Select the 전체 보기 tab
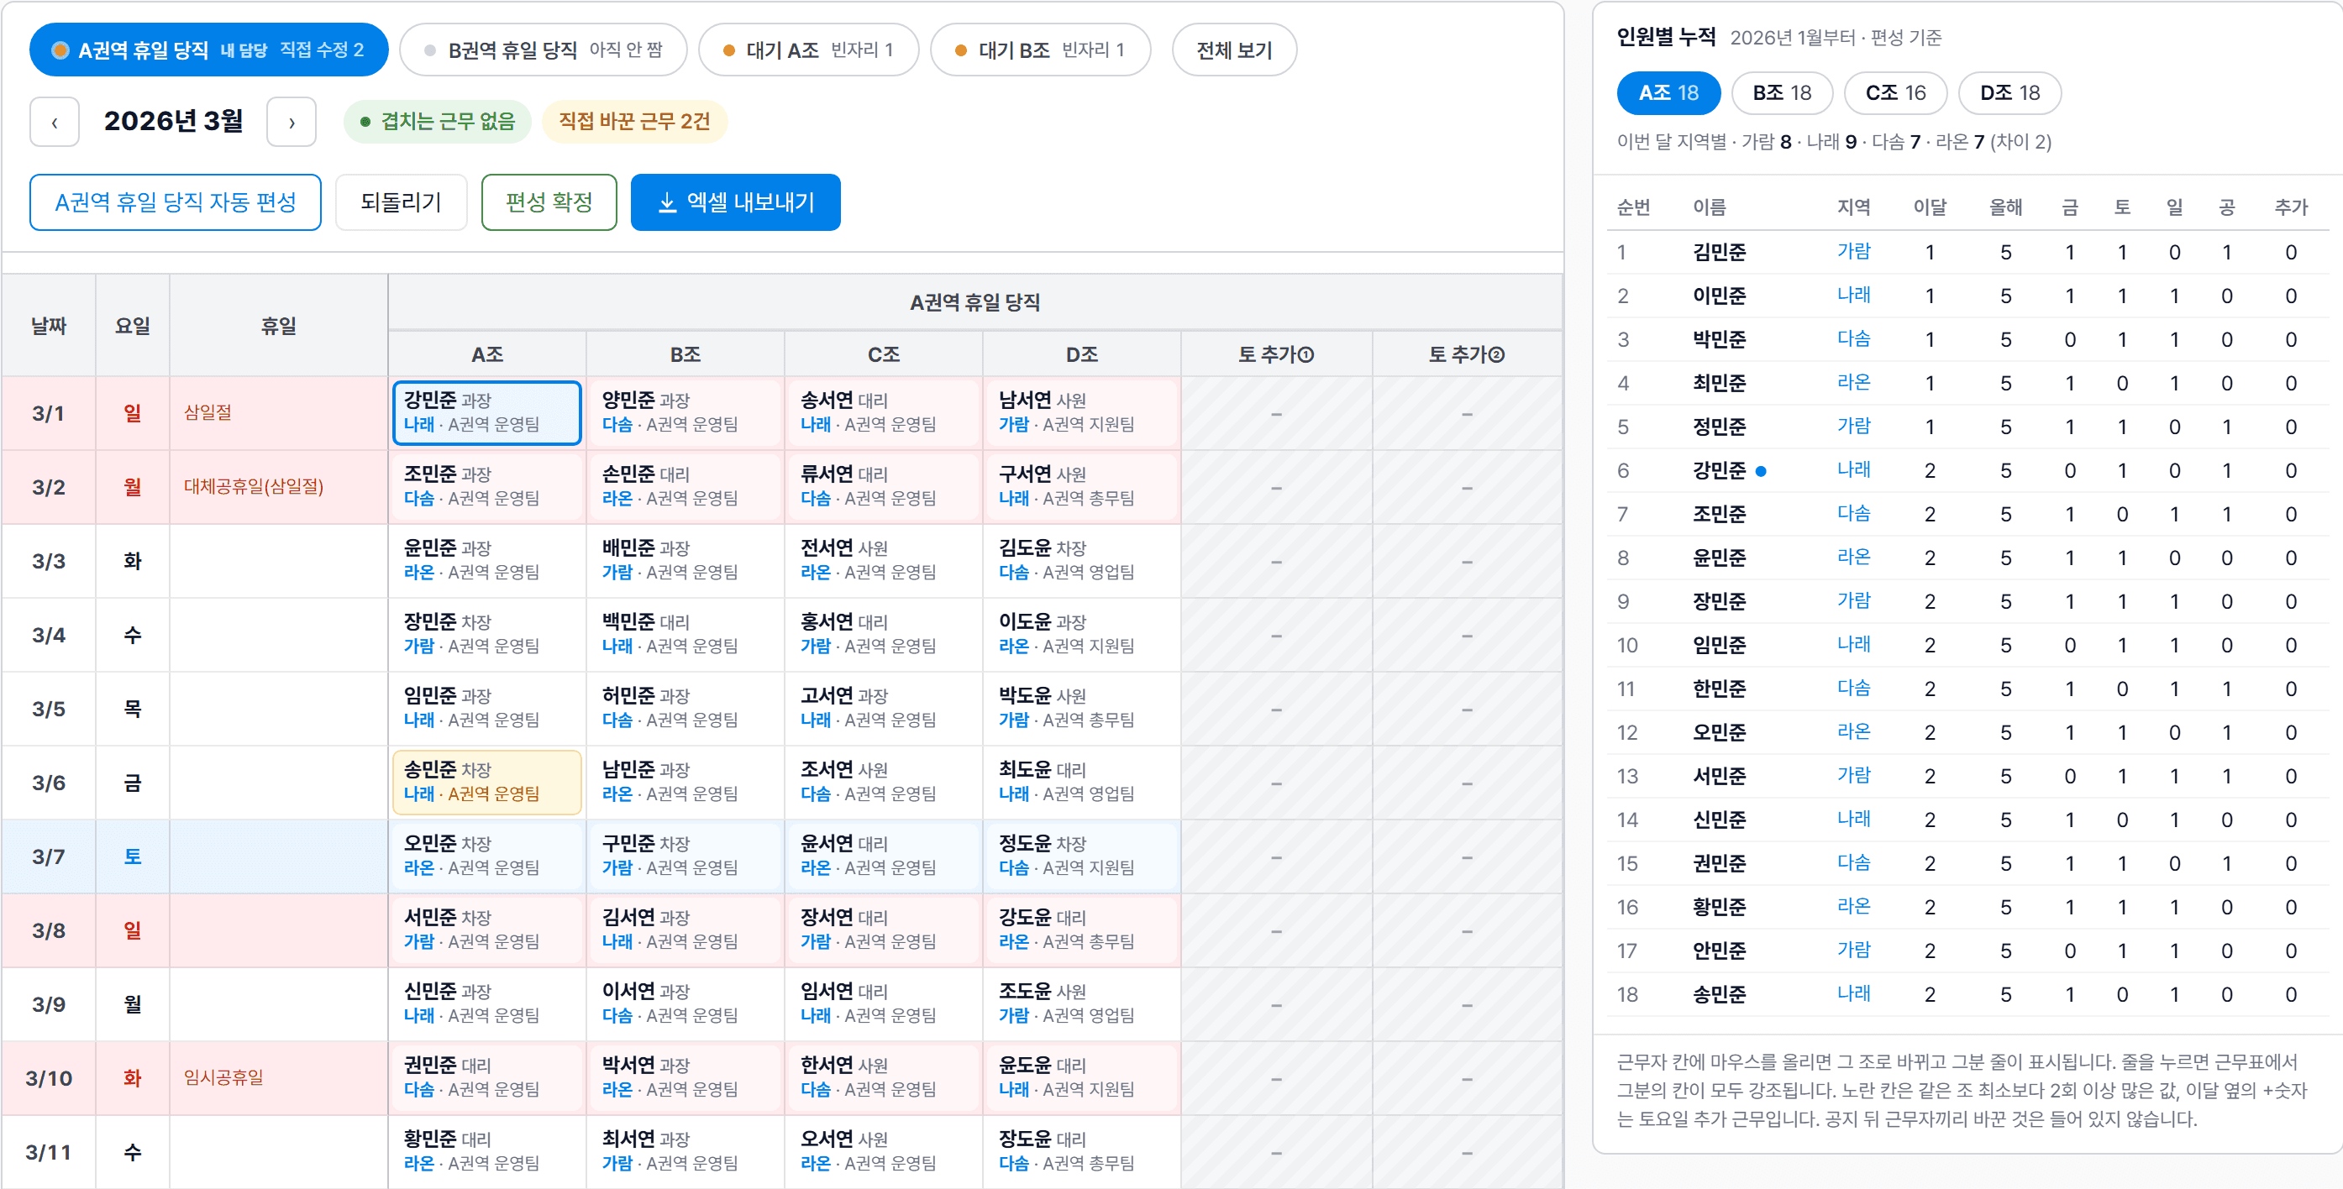The height and width of the screenshot is (1189, 2343). tap(1234, 50)
